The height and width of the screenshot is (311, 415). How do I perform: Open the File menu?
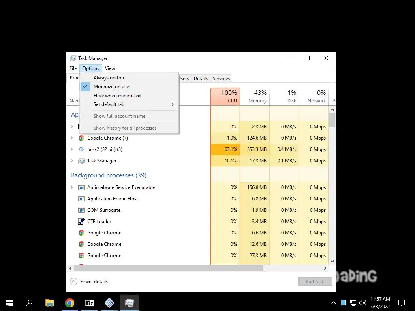point(73,68)
